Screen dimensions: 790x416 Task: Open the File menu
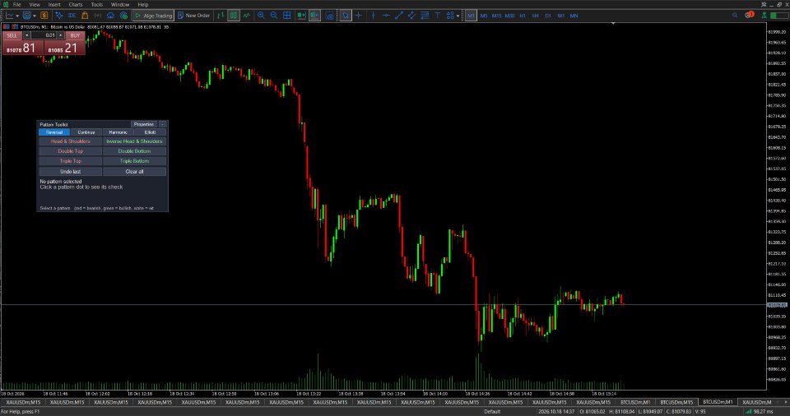coord(16,5)
